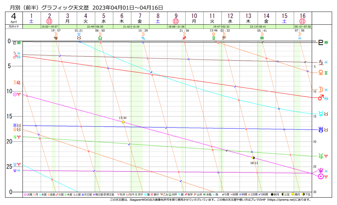Click the red Mars symbol on right edge

[x=320, y=98]
